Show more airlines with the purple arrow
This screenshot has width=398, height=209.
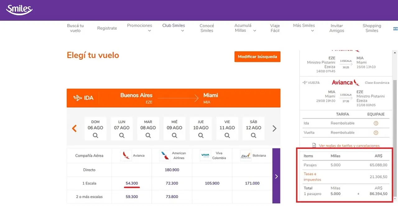coord(276,176)
